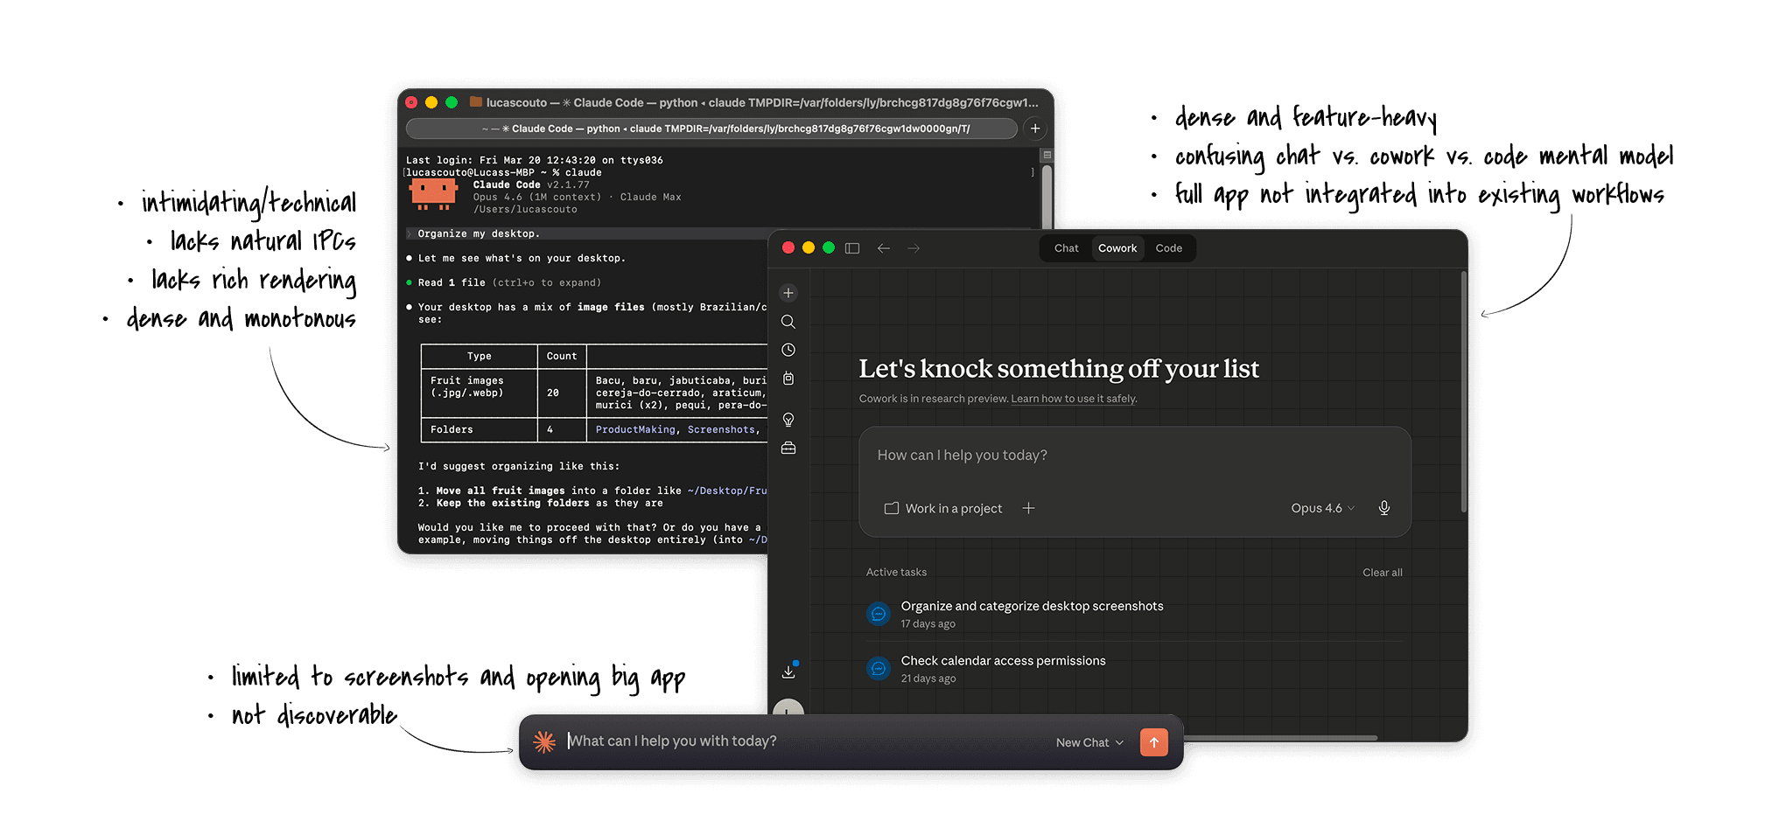Activate the microphone voice input icon
The height and width of the screenshot is (828, 1786).
[1384, 508]
